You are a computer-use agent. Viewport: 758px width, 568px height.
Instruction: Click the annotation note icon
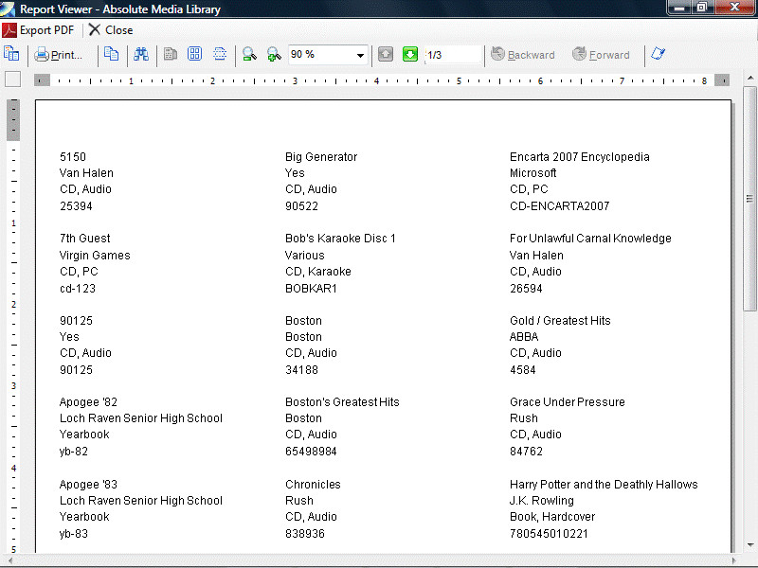pos(658,54)
